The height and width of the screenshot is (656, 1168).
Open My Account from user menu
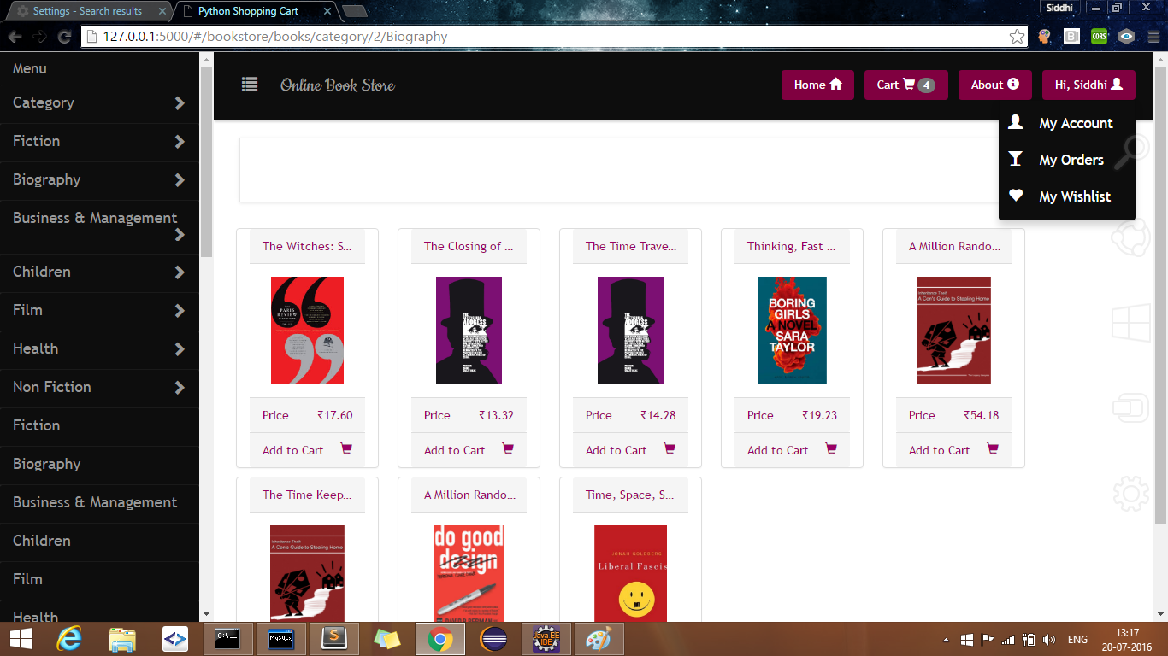click(x=1066, y=123)
